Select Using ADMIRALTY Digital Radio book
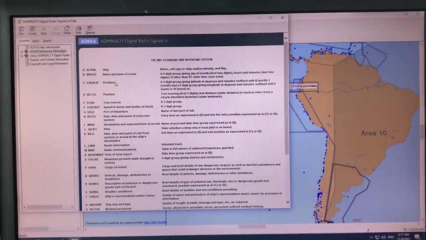Screen dimensions: 426x240 pyautogui.click(x=50, y=55)
